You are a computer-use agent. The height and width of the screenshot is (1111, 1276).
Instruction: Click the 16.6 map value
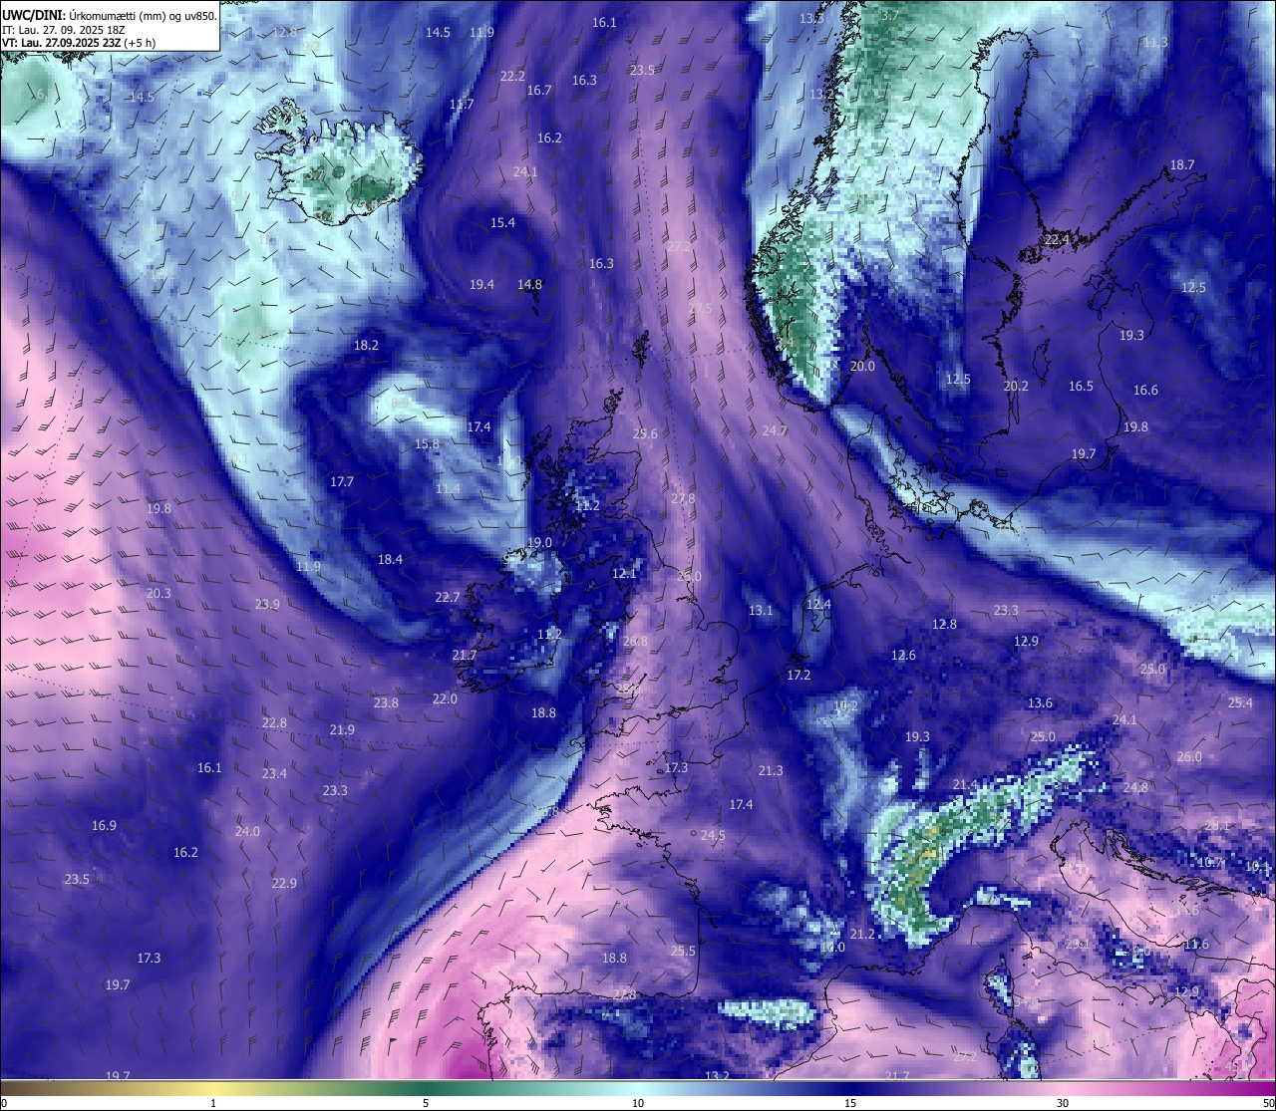[1145, 391]
